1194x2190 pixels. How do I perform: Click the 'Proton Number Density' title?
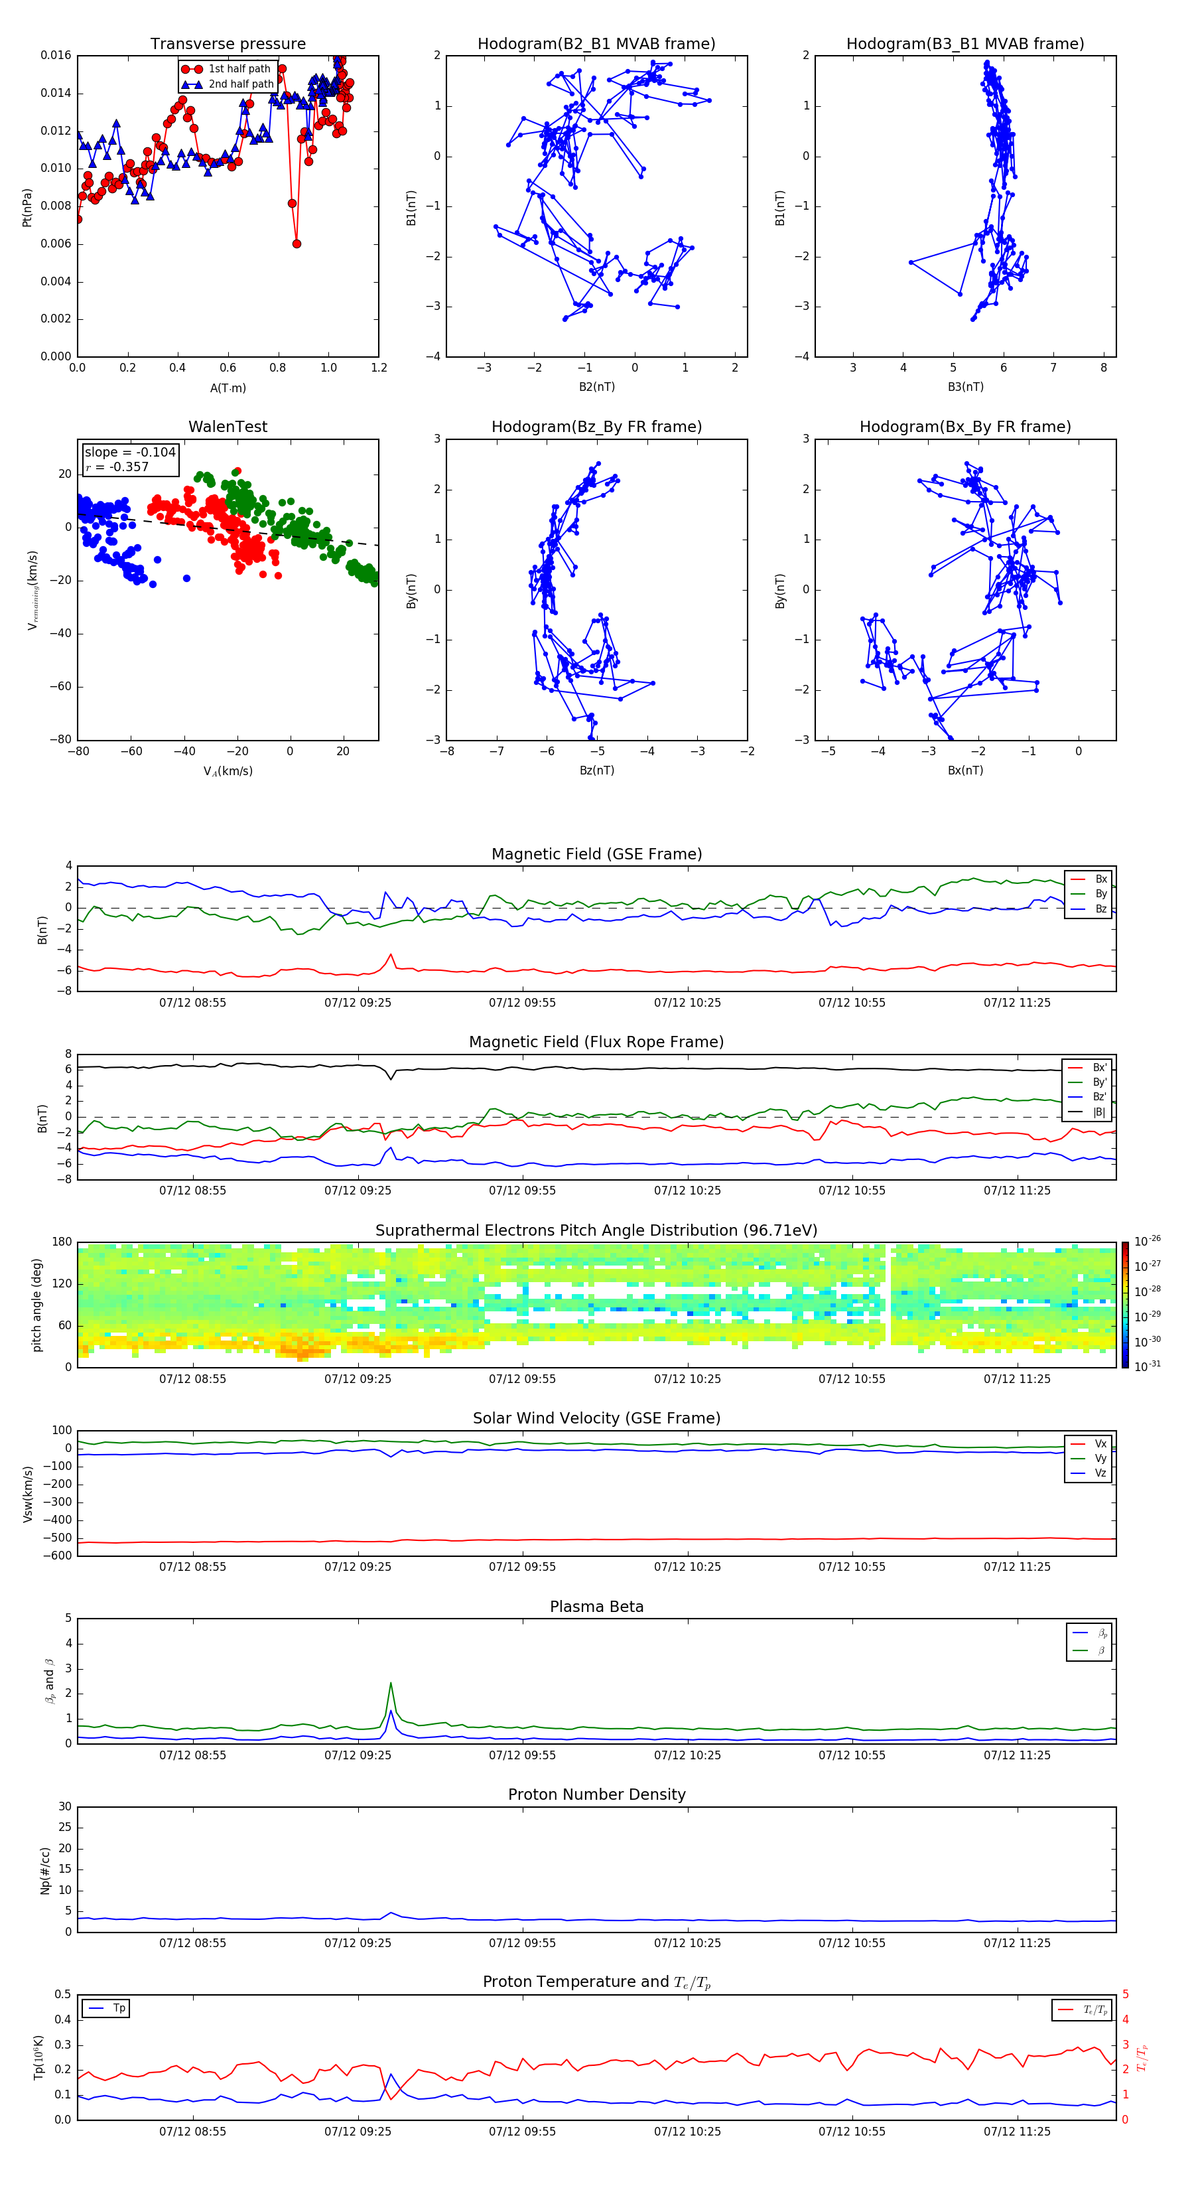pos(596,1794)
